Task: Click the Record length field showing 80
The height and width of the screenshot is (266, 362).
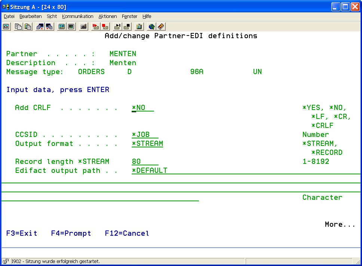Action: pyautogui.click(x=145, y=162)
